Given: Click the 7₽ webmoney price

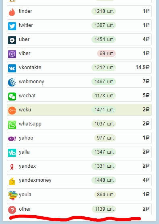Looking at the screenshot, I should (146, 81).
